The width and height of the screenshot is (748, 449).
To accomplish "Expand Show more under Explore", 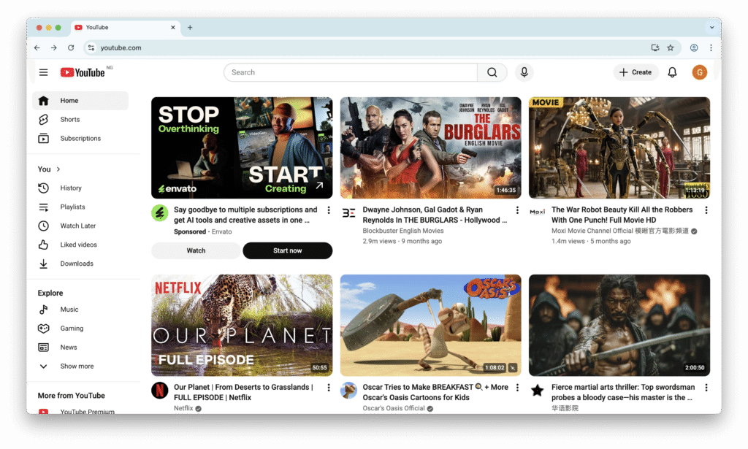I will click(x=77, y=367).
